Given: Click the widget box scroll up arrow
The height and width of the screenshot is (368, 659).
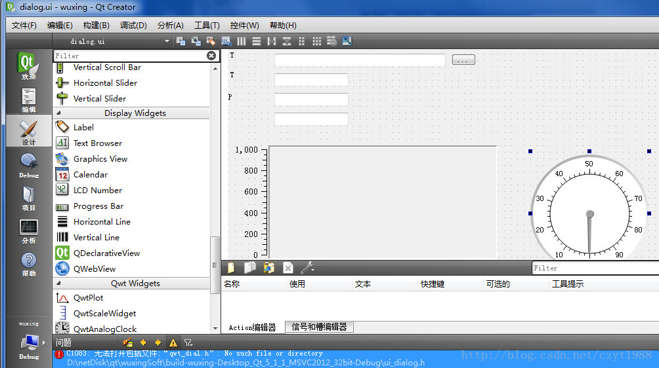Looking at the screenshot, I should tap(215, 68).
